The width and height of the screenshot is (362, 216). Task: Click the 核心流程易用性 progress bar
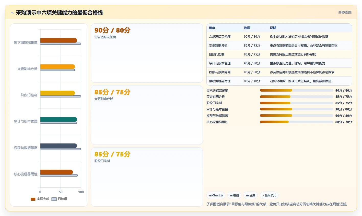tap(297, 122)
